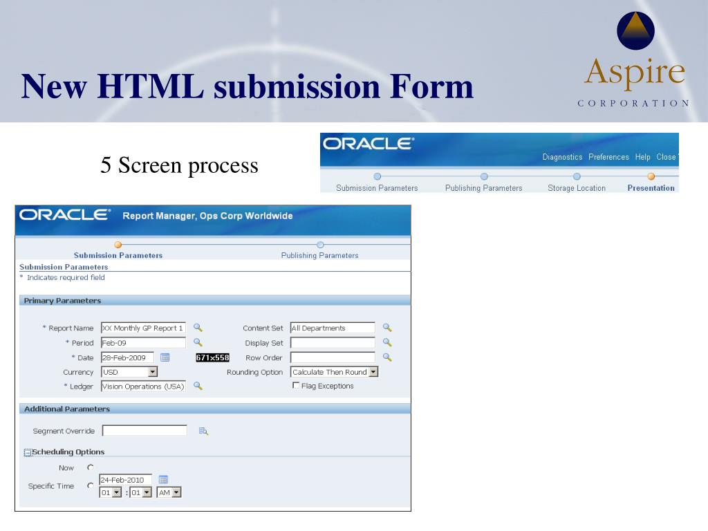Click the Content Set field All Departments
The height and width of the screenshot is (531, 708).
tap(333, 328)
